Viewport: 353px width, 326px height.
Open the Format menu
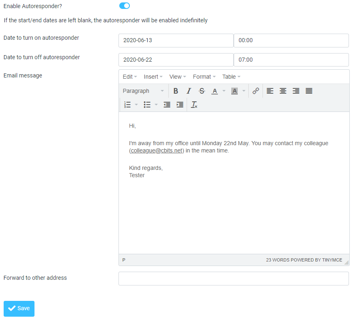(x=204, y=77)
